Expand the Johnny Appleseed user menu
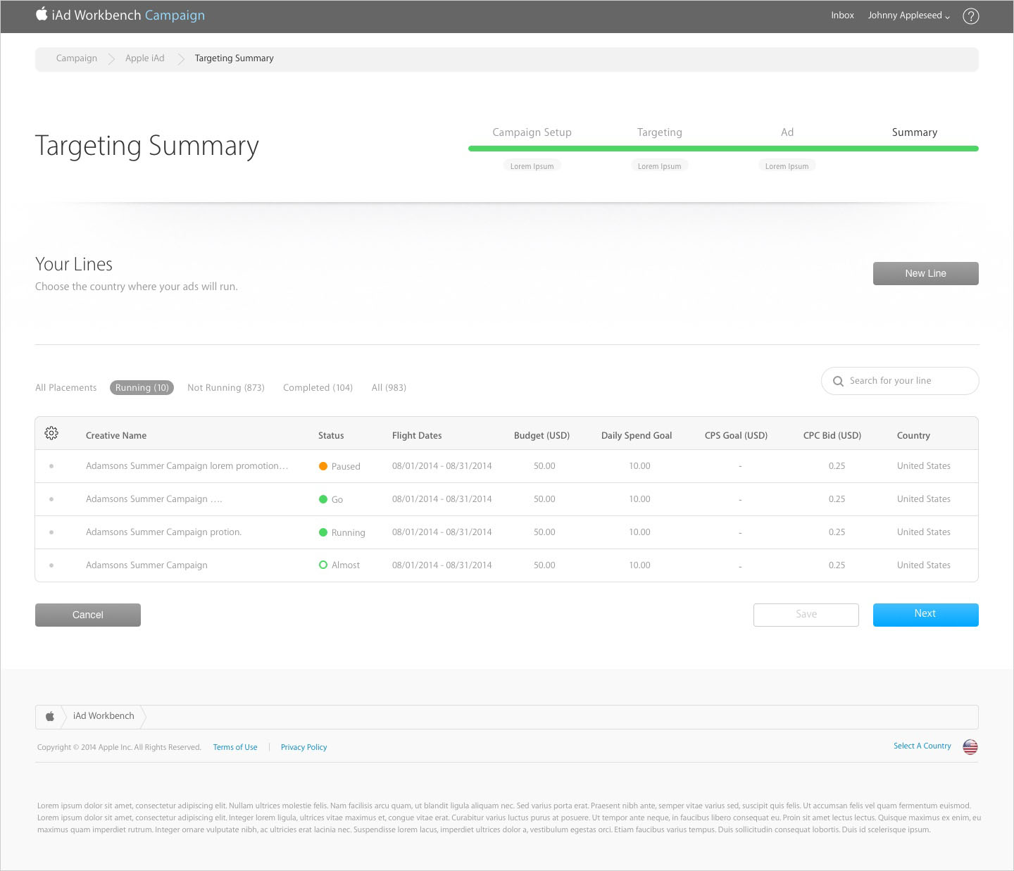 click(908, 15)
